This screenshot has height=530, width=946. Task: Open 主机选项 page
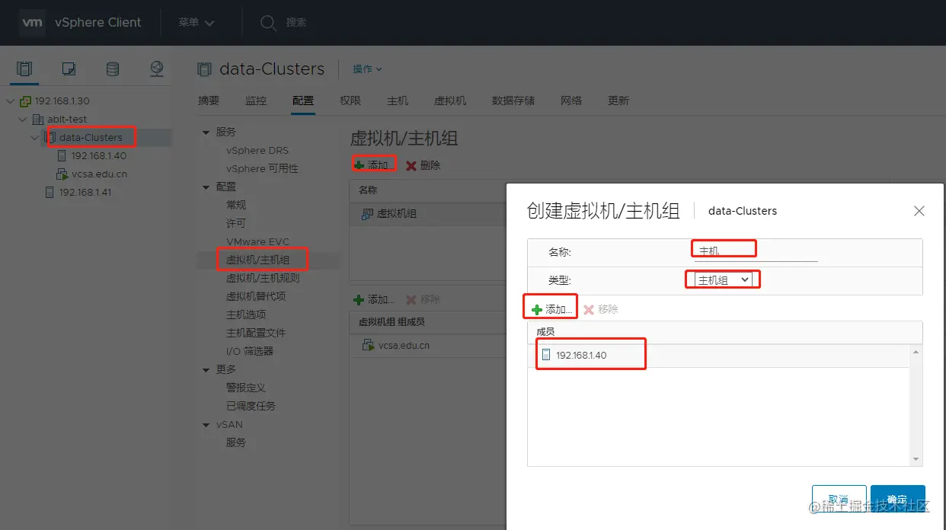pos(246,315)
